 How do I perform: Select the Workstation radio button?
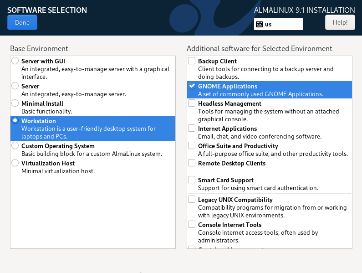(15, 120)
